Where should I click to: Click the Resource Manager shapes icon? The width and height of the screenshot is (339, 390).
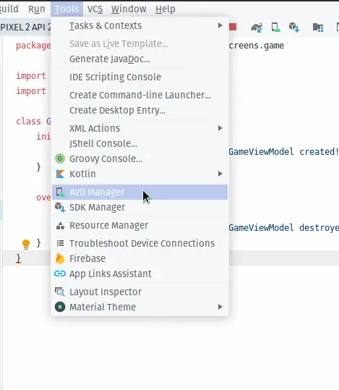pos(60,225)
